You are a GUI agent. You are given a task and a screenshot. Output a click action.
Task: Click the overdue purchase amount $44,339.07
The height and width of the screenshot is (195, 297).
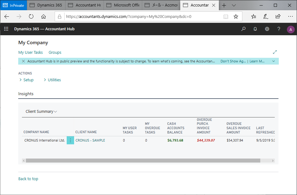pyautogui.click(x=206, y=140)
